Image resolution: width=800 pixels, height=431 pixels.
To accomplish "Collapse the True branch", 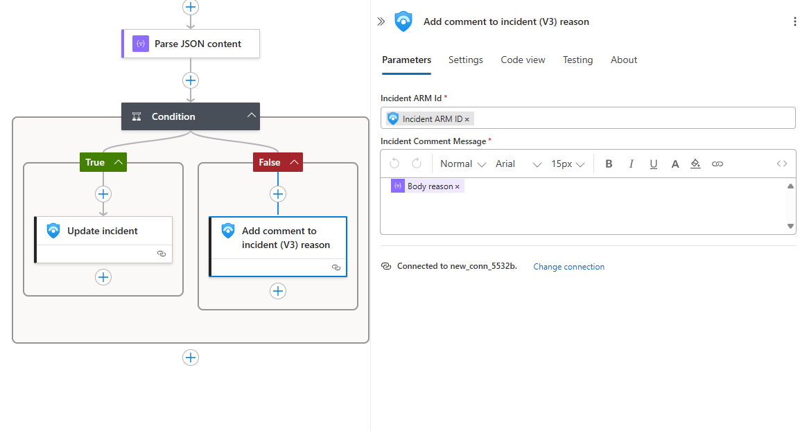I will click(119, 162).
